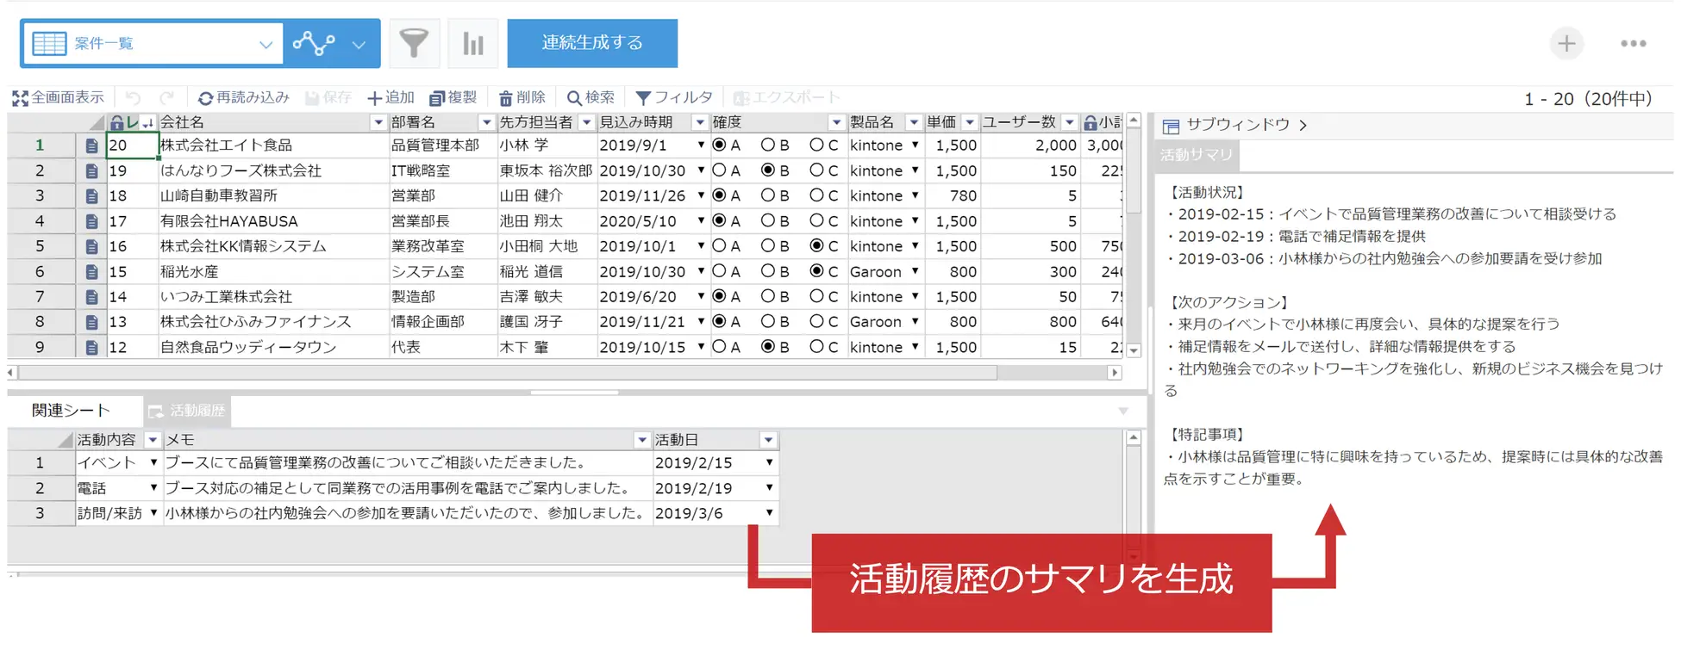1681x656 pixels.
Task: Select radio C for はんなりフーズ株式会社 row
Action: [x=816, y=170]
